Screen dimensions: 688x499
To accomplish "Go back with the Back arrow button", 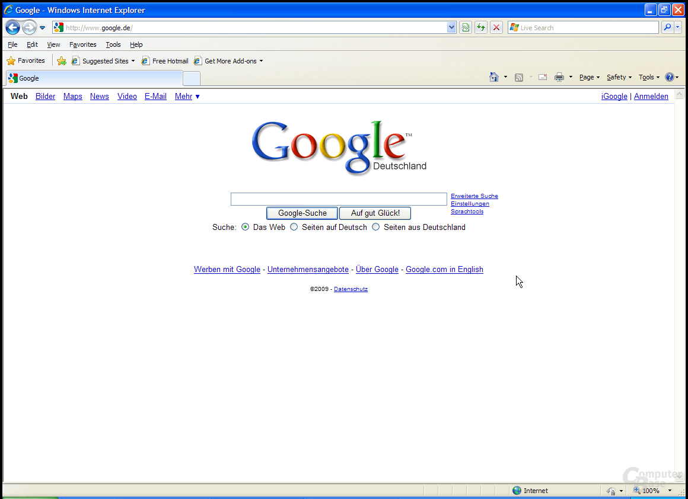I will (x=12, y=28).
